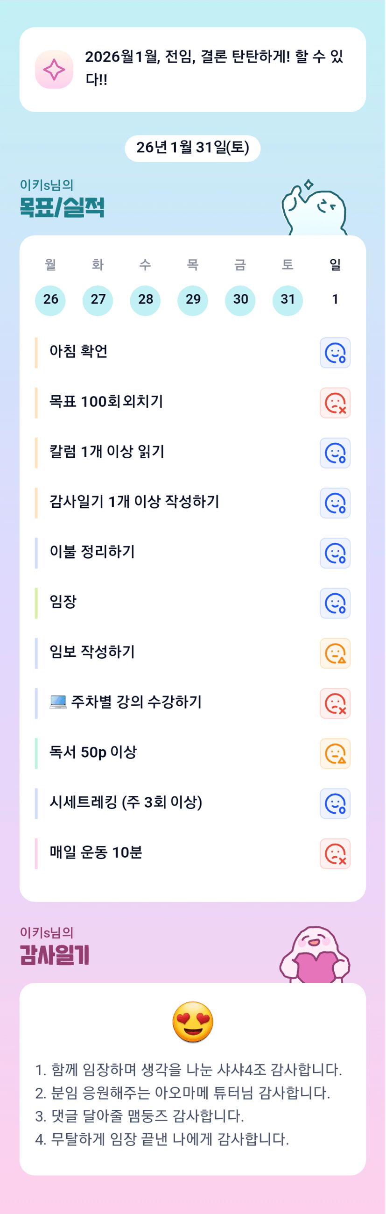The height and width of the screenshot is (1214, 386).
Task: Click status face icon for 칼럼 1개 이상 읽기
Action: (x=335, y=453)
